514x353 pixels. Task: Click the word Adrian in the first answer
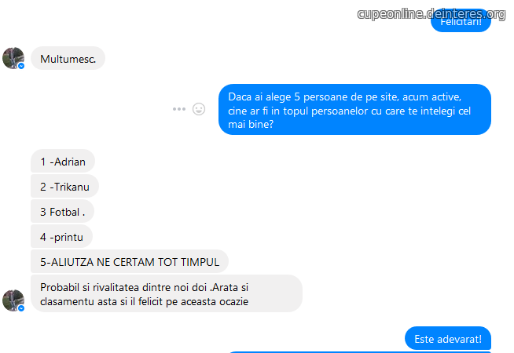click(x=70, y=162)
